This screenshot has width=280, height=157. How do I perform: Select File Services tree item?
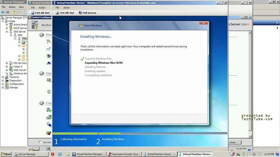click(20, 63)
